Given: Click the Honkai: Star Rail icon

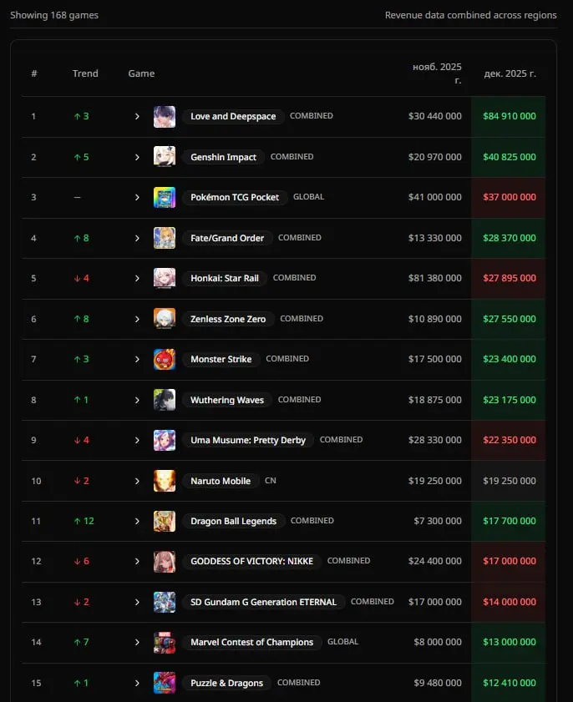Looking at the screenshot, I should click(x=165, y=278).
